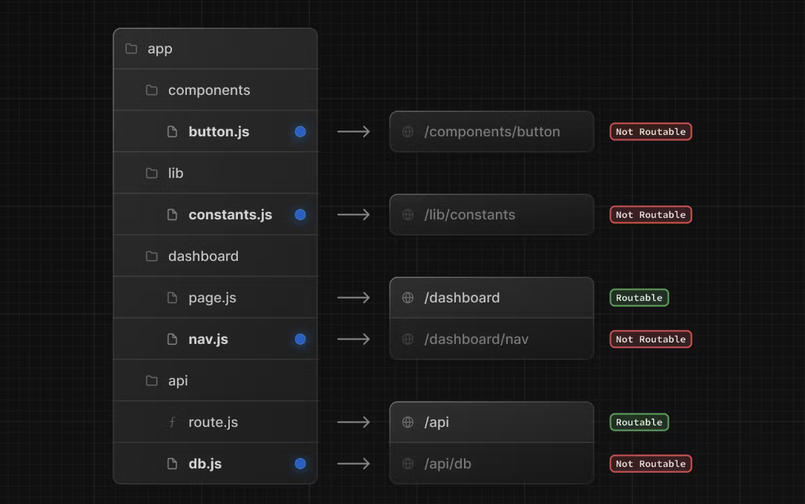Click the /dashboard URL text
Screen dimensions: 805x504
(462, 298)
